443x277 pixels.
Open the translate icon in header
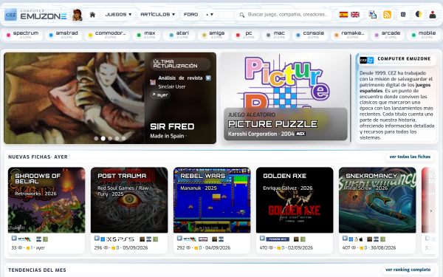372,15
